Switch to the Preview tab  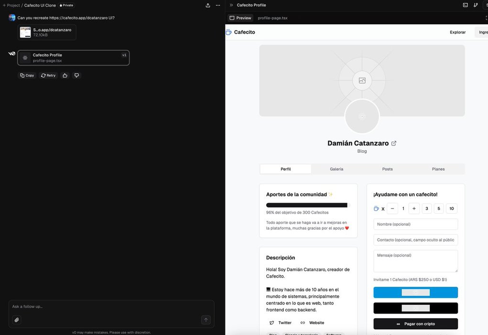coord(240,18)
